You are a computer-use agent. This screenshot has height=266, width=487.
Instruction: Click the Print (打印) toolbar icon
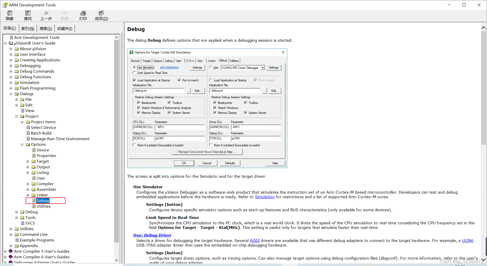(x=83, y=13)
